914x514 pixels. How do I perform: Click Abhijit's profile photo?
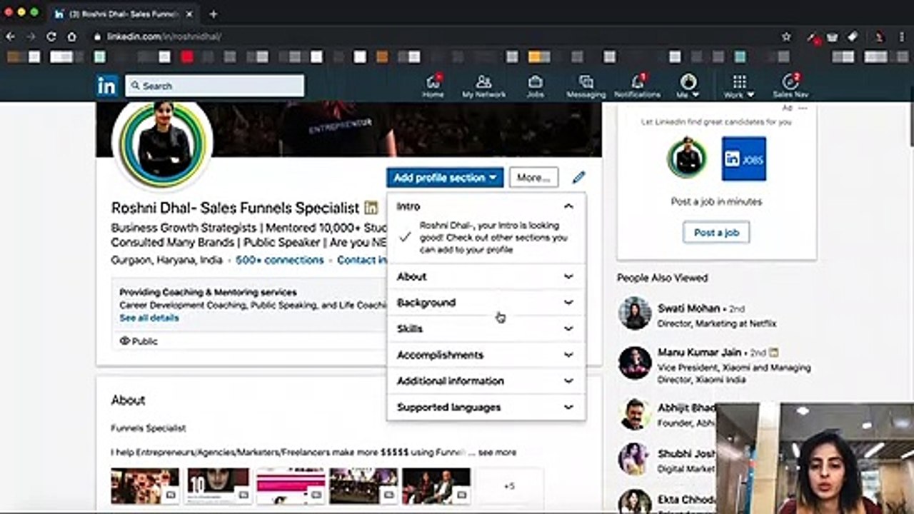[635, 414]
